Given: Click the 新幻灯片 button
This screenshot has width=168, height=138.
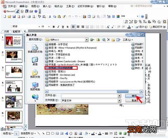Looking at the screenshot, I should [x=158, y=27].
